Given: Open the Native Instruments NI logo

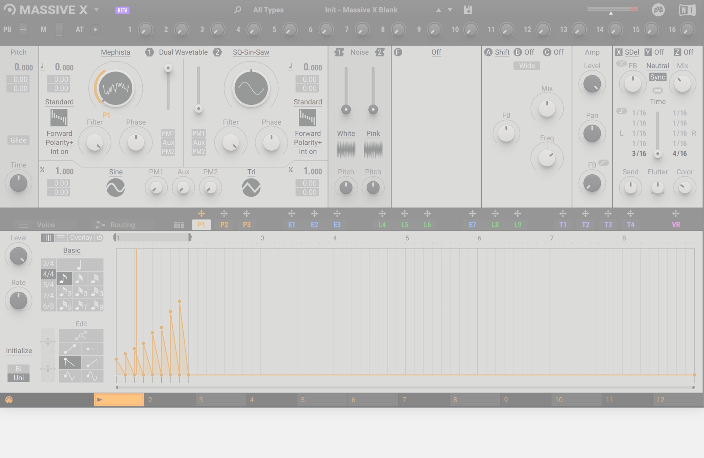Looking at the screenshot, I should 687,10.
